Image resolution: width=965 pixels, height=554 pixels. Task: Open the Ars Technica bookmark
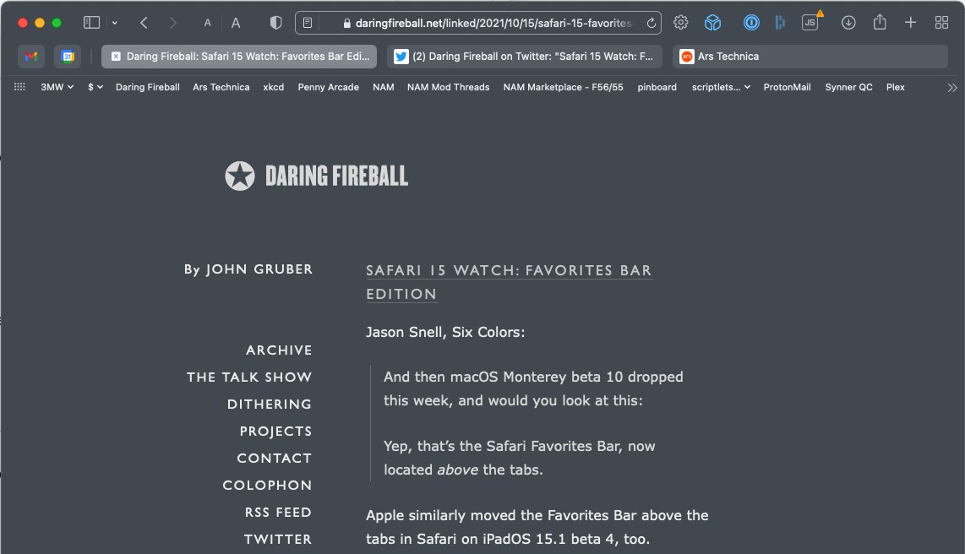coord(221,87)
